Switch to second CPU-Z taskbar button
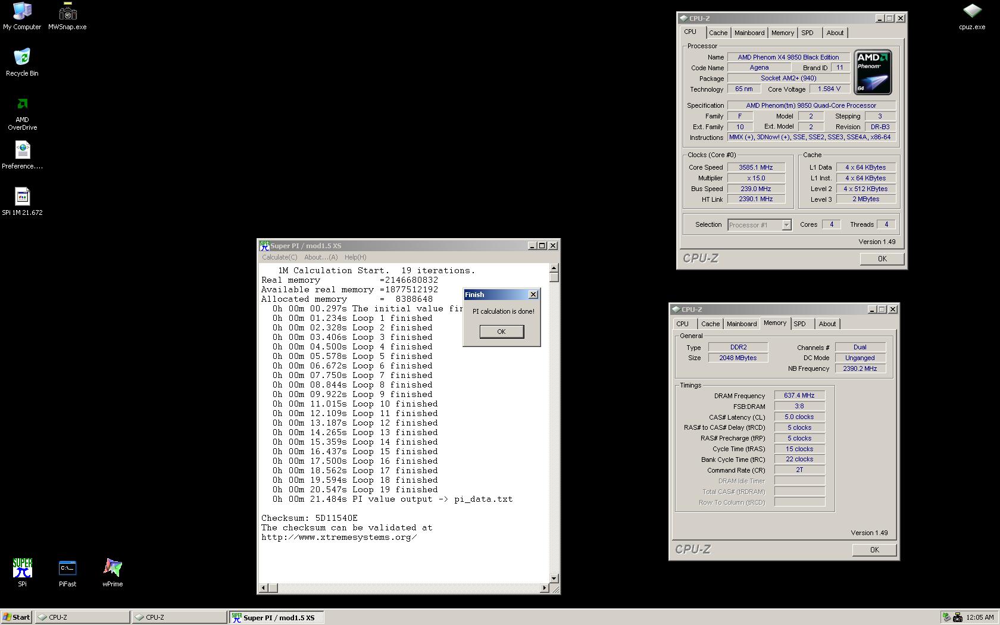The height and width of the screenshot is (625, 1000). [x=179, y=617]
